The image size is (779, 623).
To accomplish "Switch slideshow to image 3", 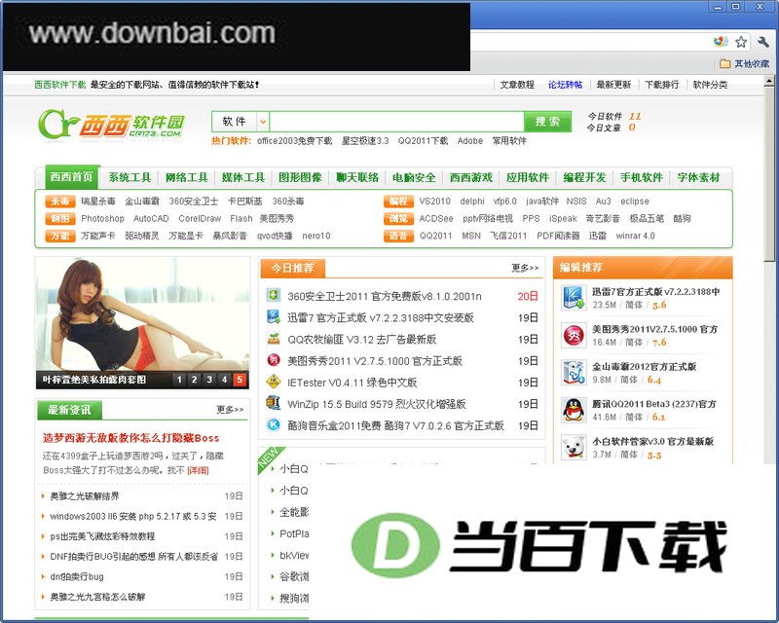I will click(x=209, y=380).
